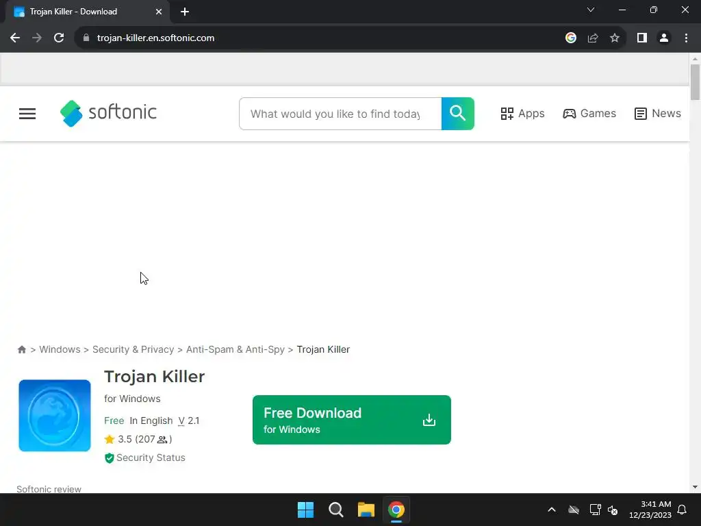
Task: Open a new browser tab
Action: click(x=185, y=12)
